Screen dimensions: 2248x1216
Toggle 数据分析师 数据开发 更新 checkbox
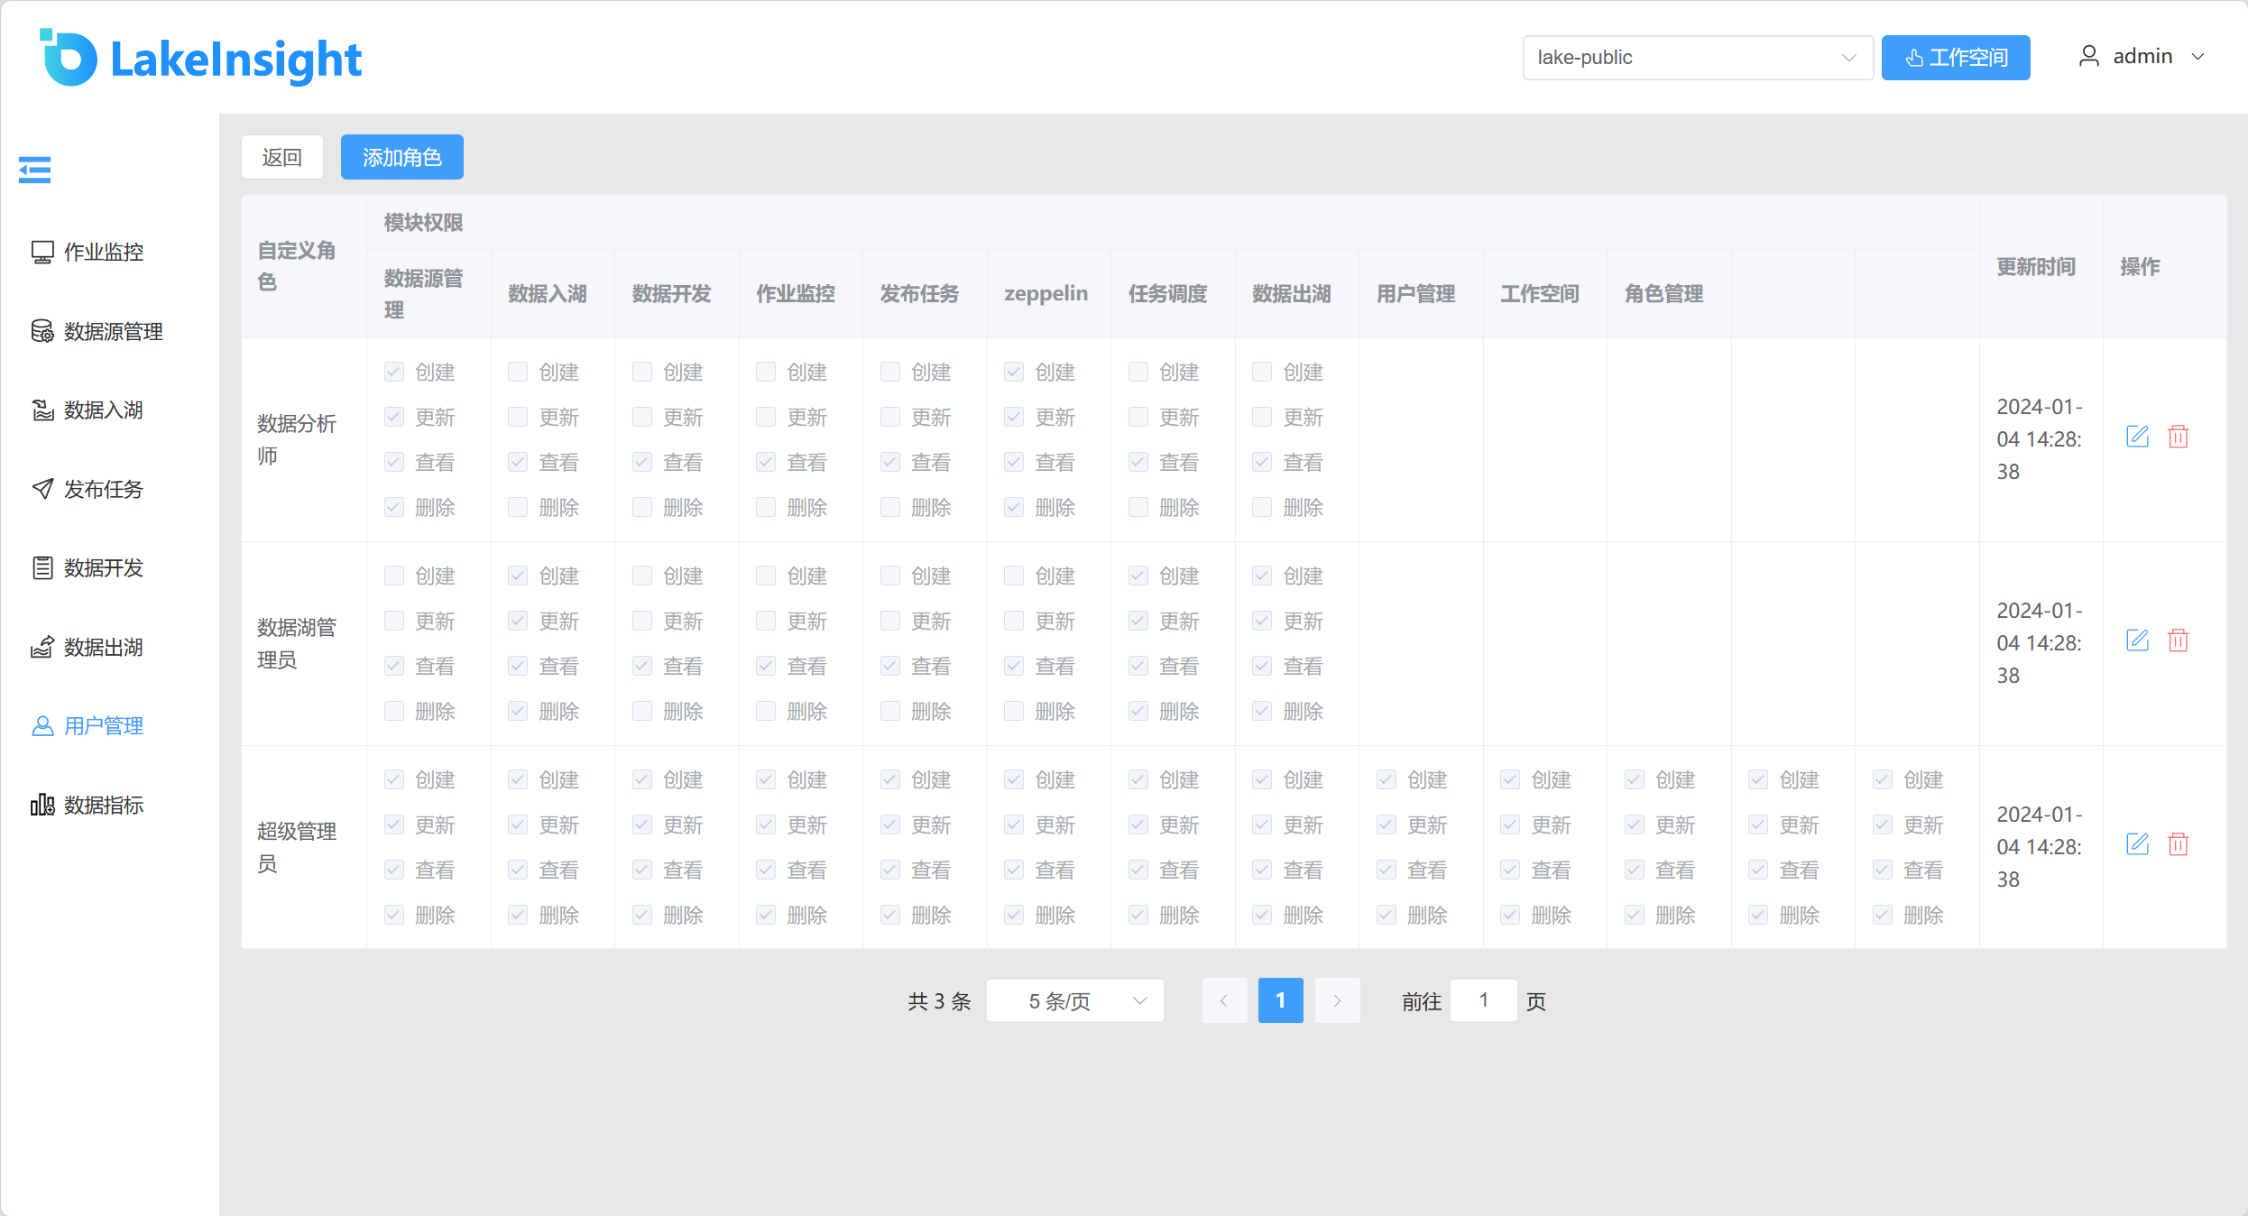coord(642,417)
